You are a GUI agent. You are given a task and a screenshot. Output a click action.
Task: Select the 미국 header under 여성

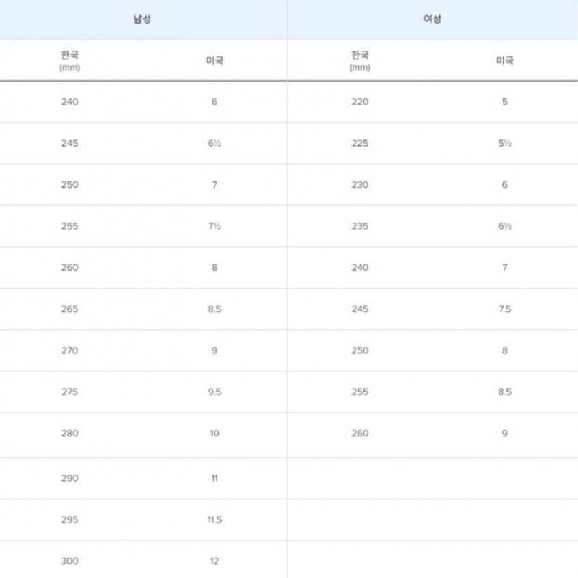[504, 61]
